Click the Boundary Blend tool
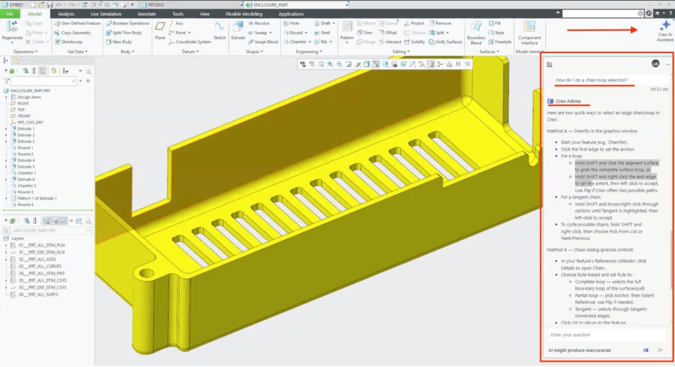675x367 pixels. pos(476,33)
